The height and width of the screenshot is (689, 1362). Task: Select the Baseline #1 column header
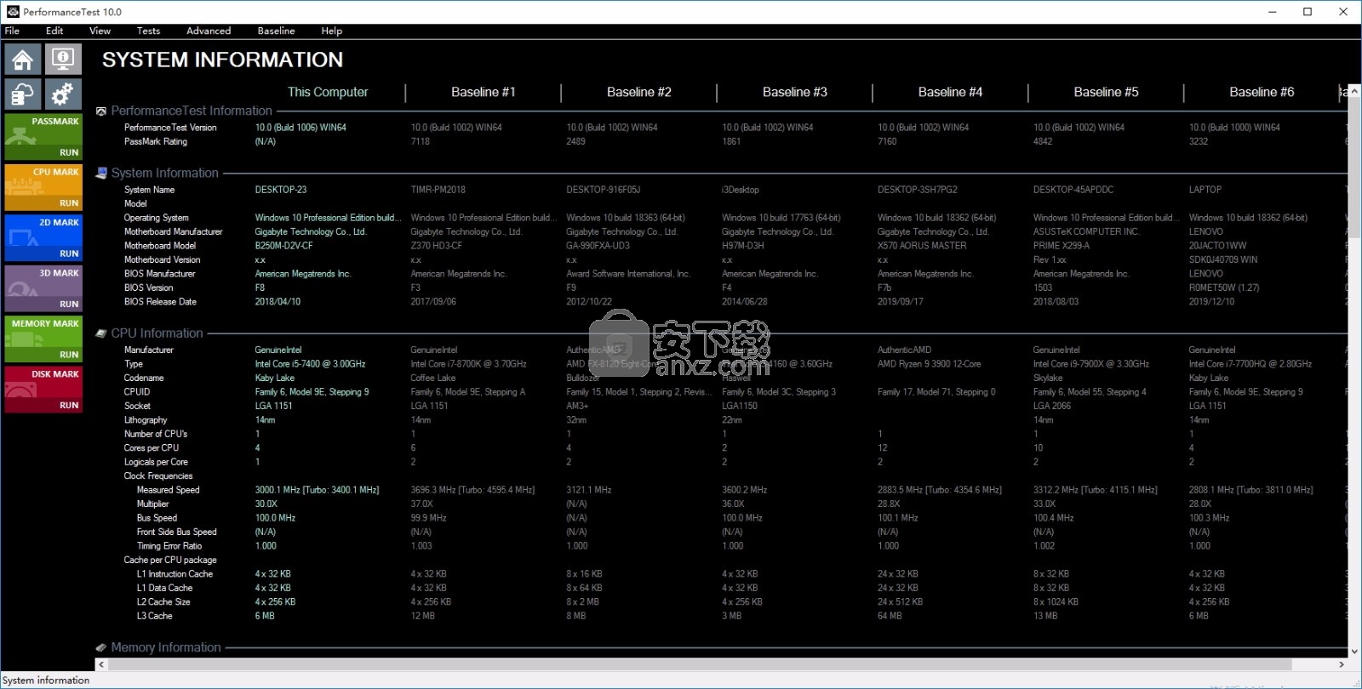click(x=484, y=92)
